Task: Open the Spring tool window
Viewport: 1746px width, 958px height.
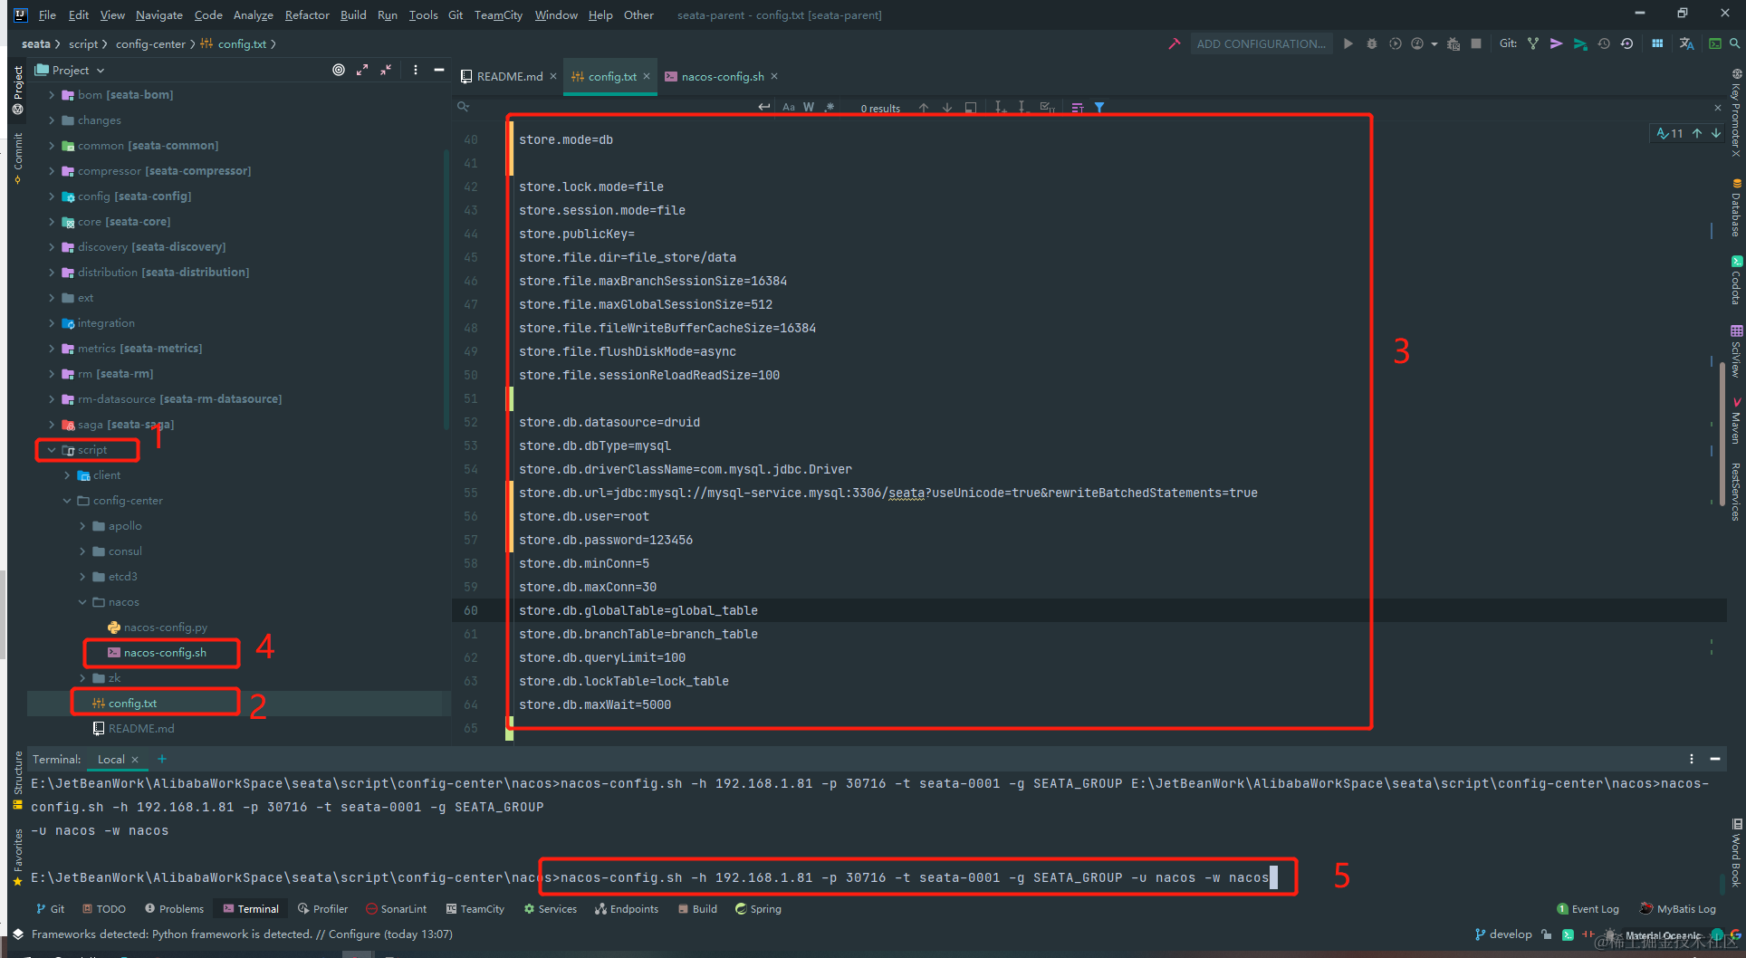Action: coord(759,908)
